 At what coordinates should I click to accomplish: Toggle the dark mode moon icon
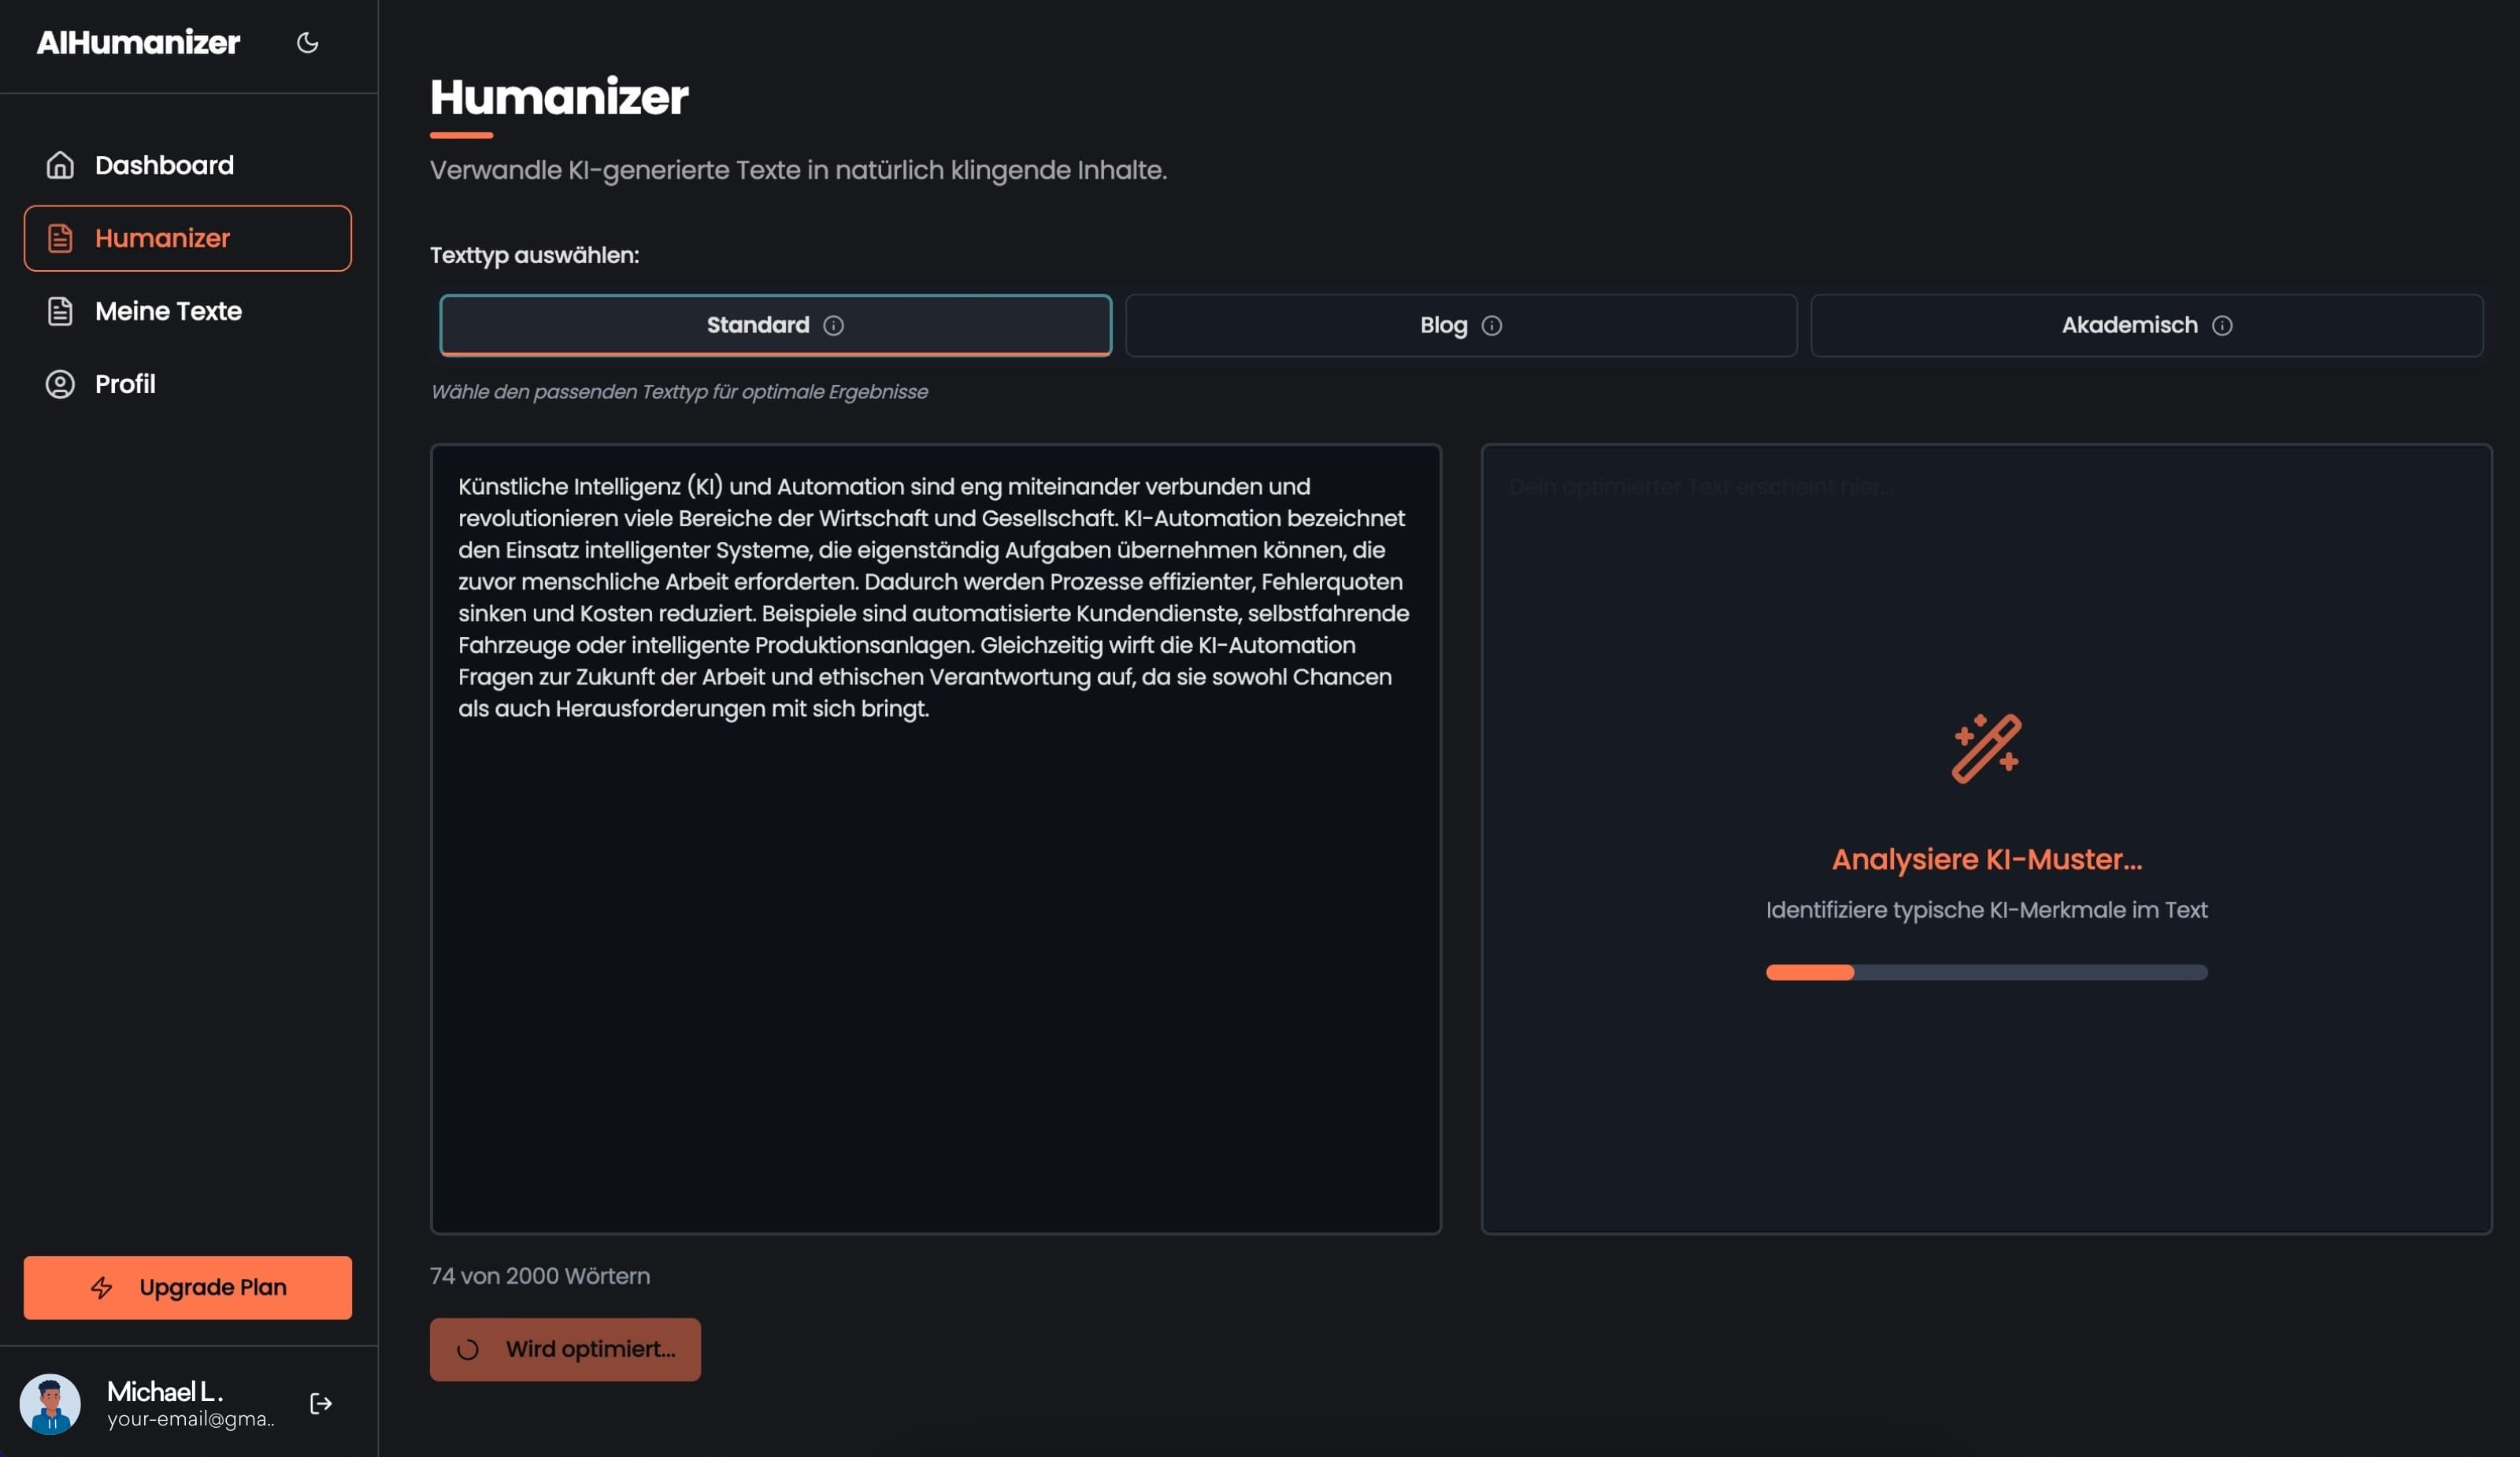point(307,43)
